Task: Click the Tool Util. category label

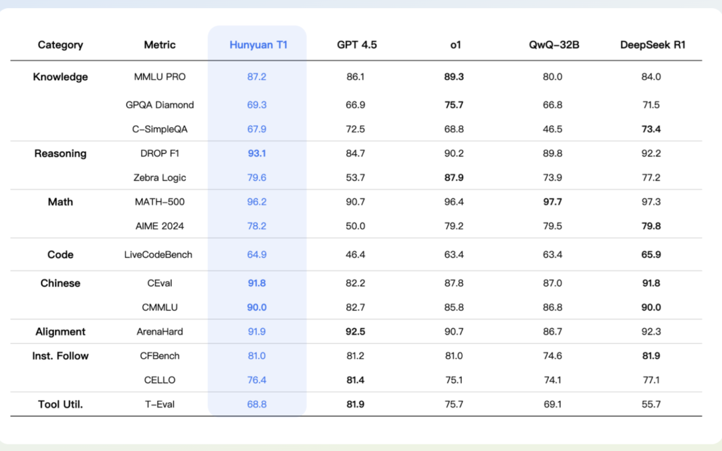Action: [x=60, y=404]
